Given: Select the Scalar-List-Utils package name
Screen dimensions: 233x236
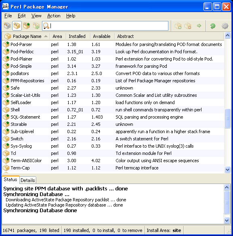Looking at the screenshot, I should (25, 95).
